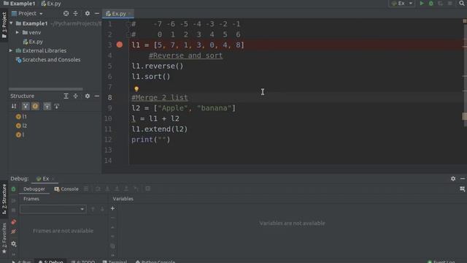
Task: Toggle autoscroll from source in Structure
Action: click(x=57, y=106)
